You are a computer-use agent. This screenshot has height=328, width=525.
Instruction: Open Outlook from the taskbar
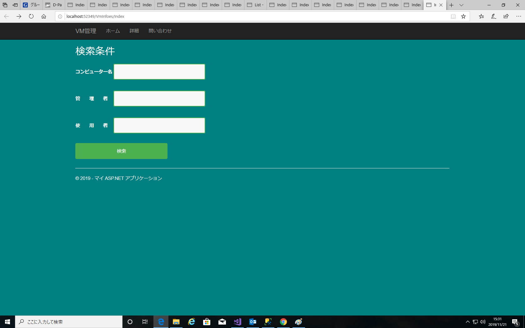coord(253,322)
